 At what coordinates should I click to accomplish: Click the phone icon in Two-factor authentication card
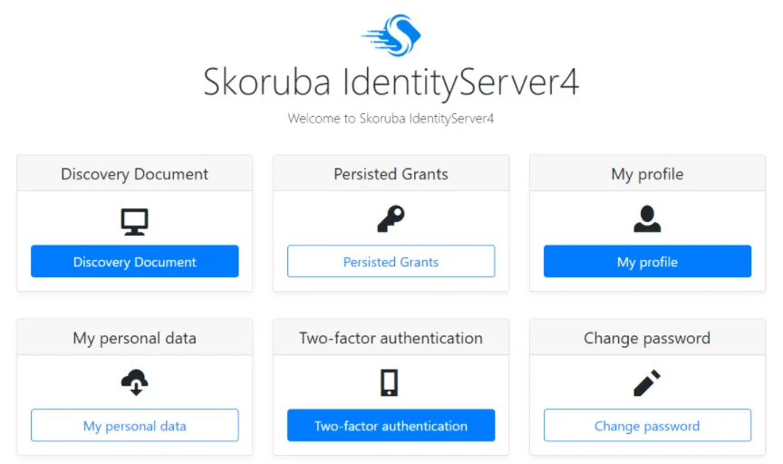point(389,382)
